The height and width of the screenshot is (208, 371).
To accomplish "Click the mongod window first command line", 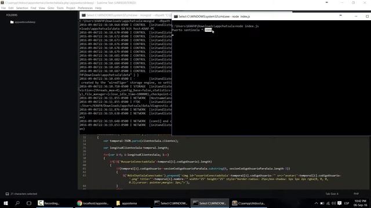I will pyautogui.click(x=125, y=21).
